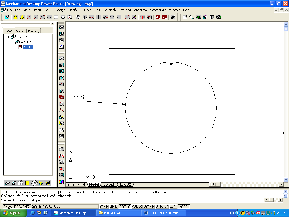Open the Surface menu
Image resolution: width=289 pixels, height=217 pixels.
86,10
